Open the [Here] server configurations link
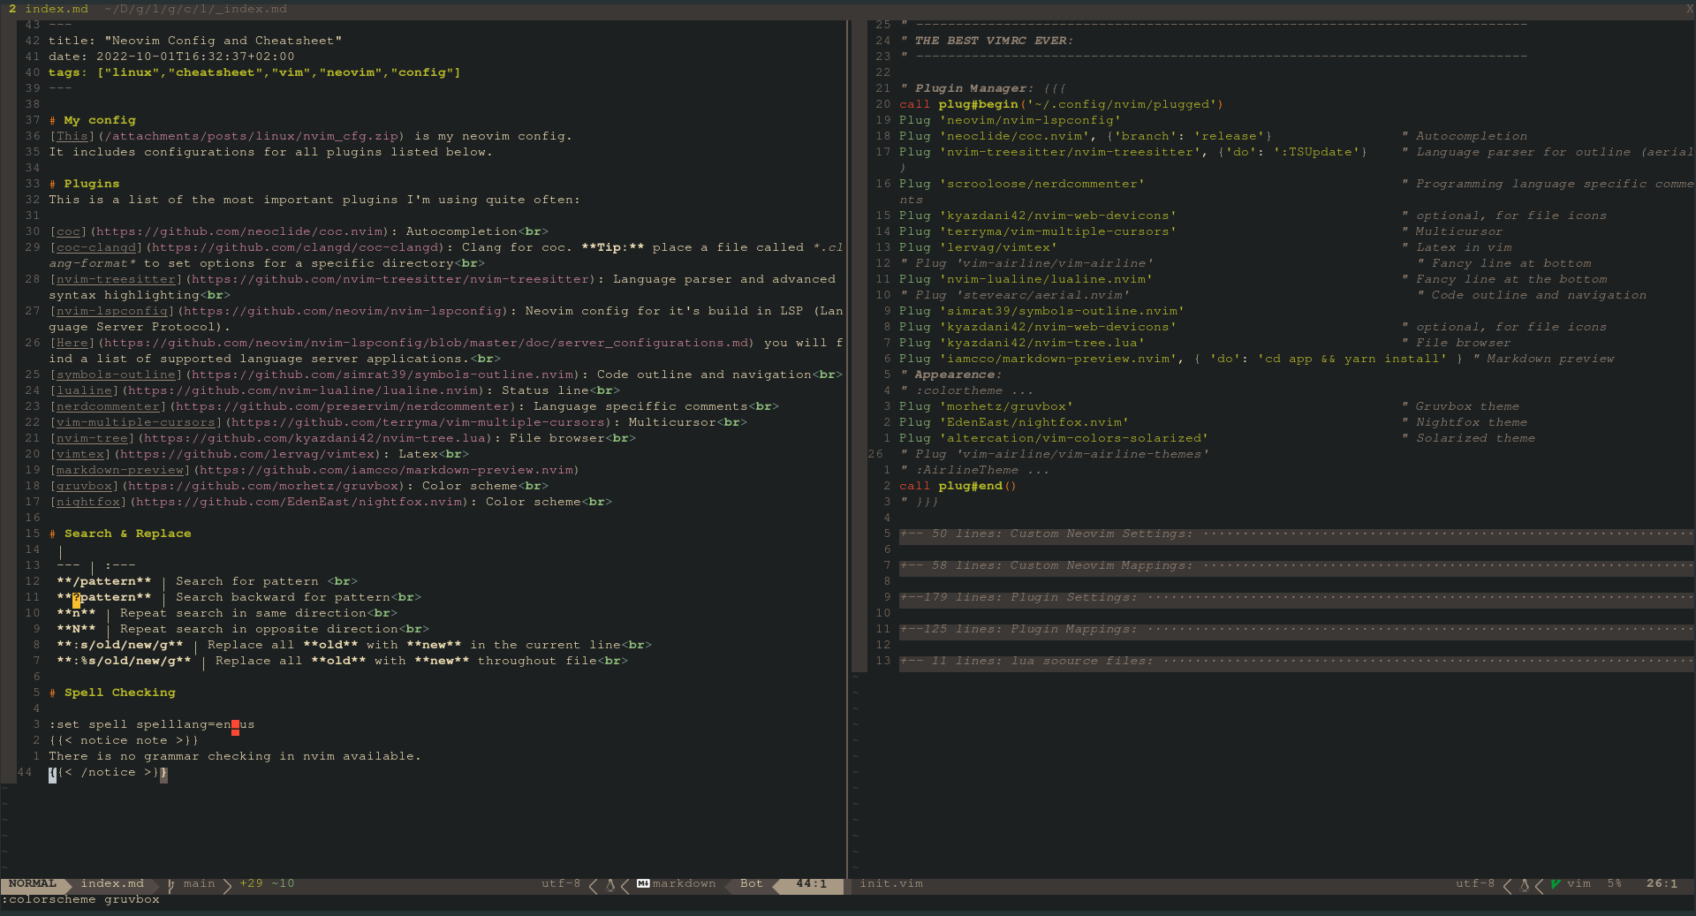This screenshot has width=1696, height=916. click(72, 343)
